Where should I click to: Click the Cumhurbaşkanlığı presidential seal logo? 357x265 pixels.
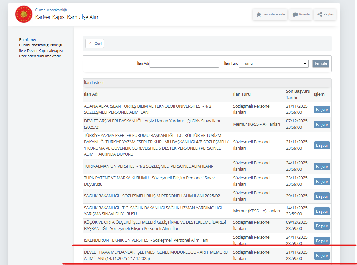click(x=24, y=14)
